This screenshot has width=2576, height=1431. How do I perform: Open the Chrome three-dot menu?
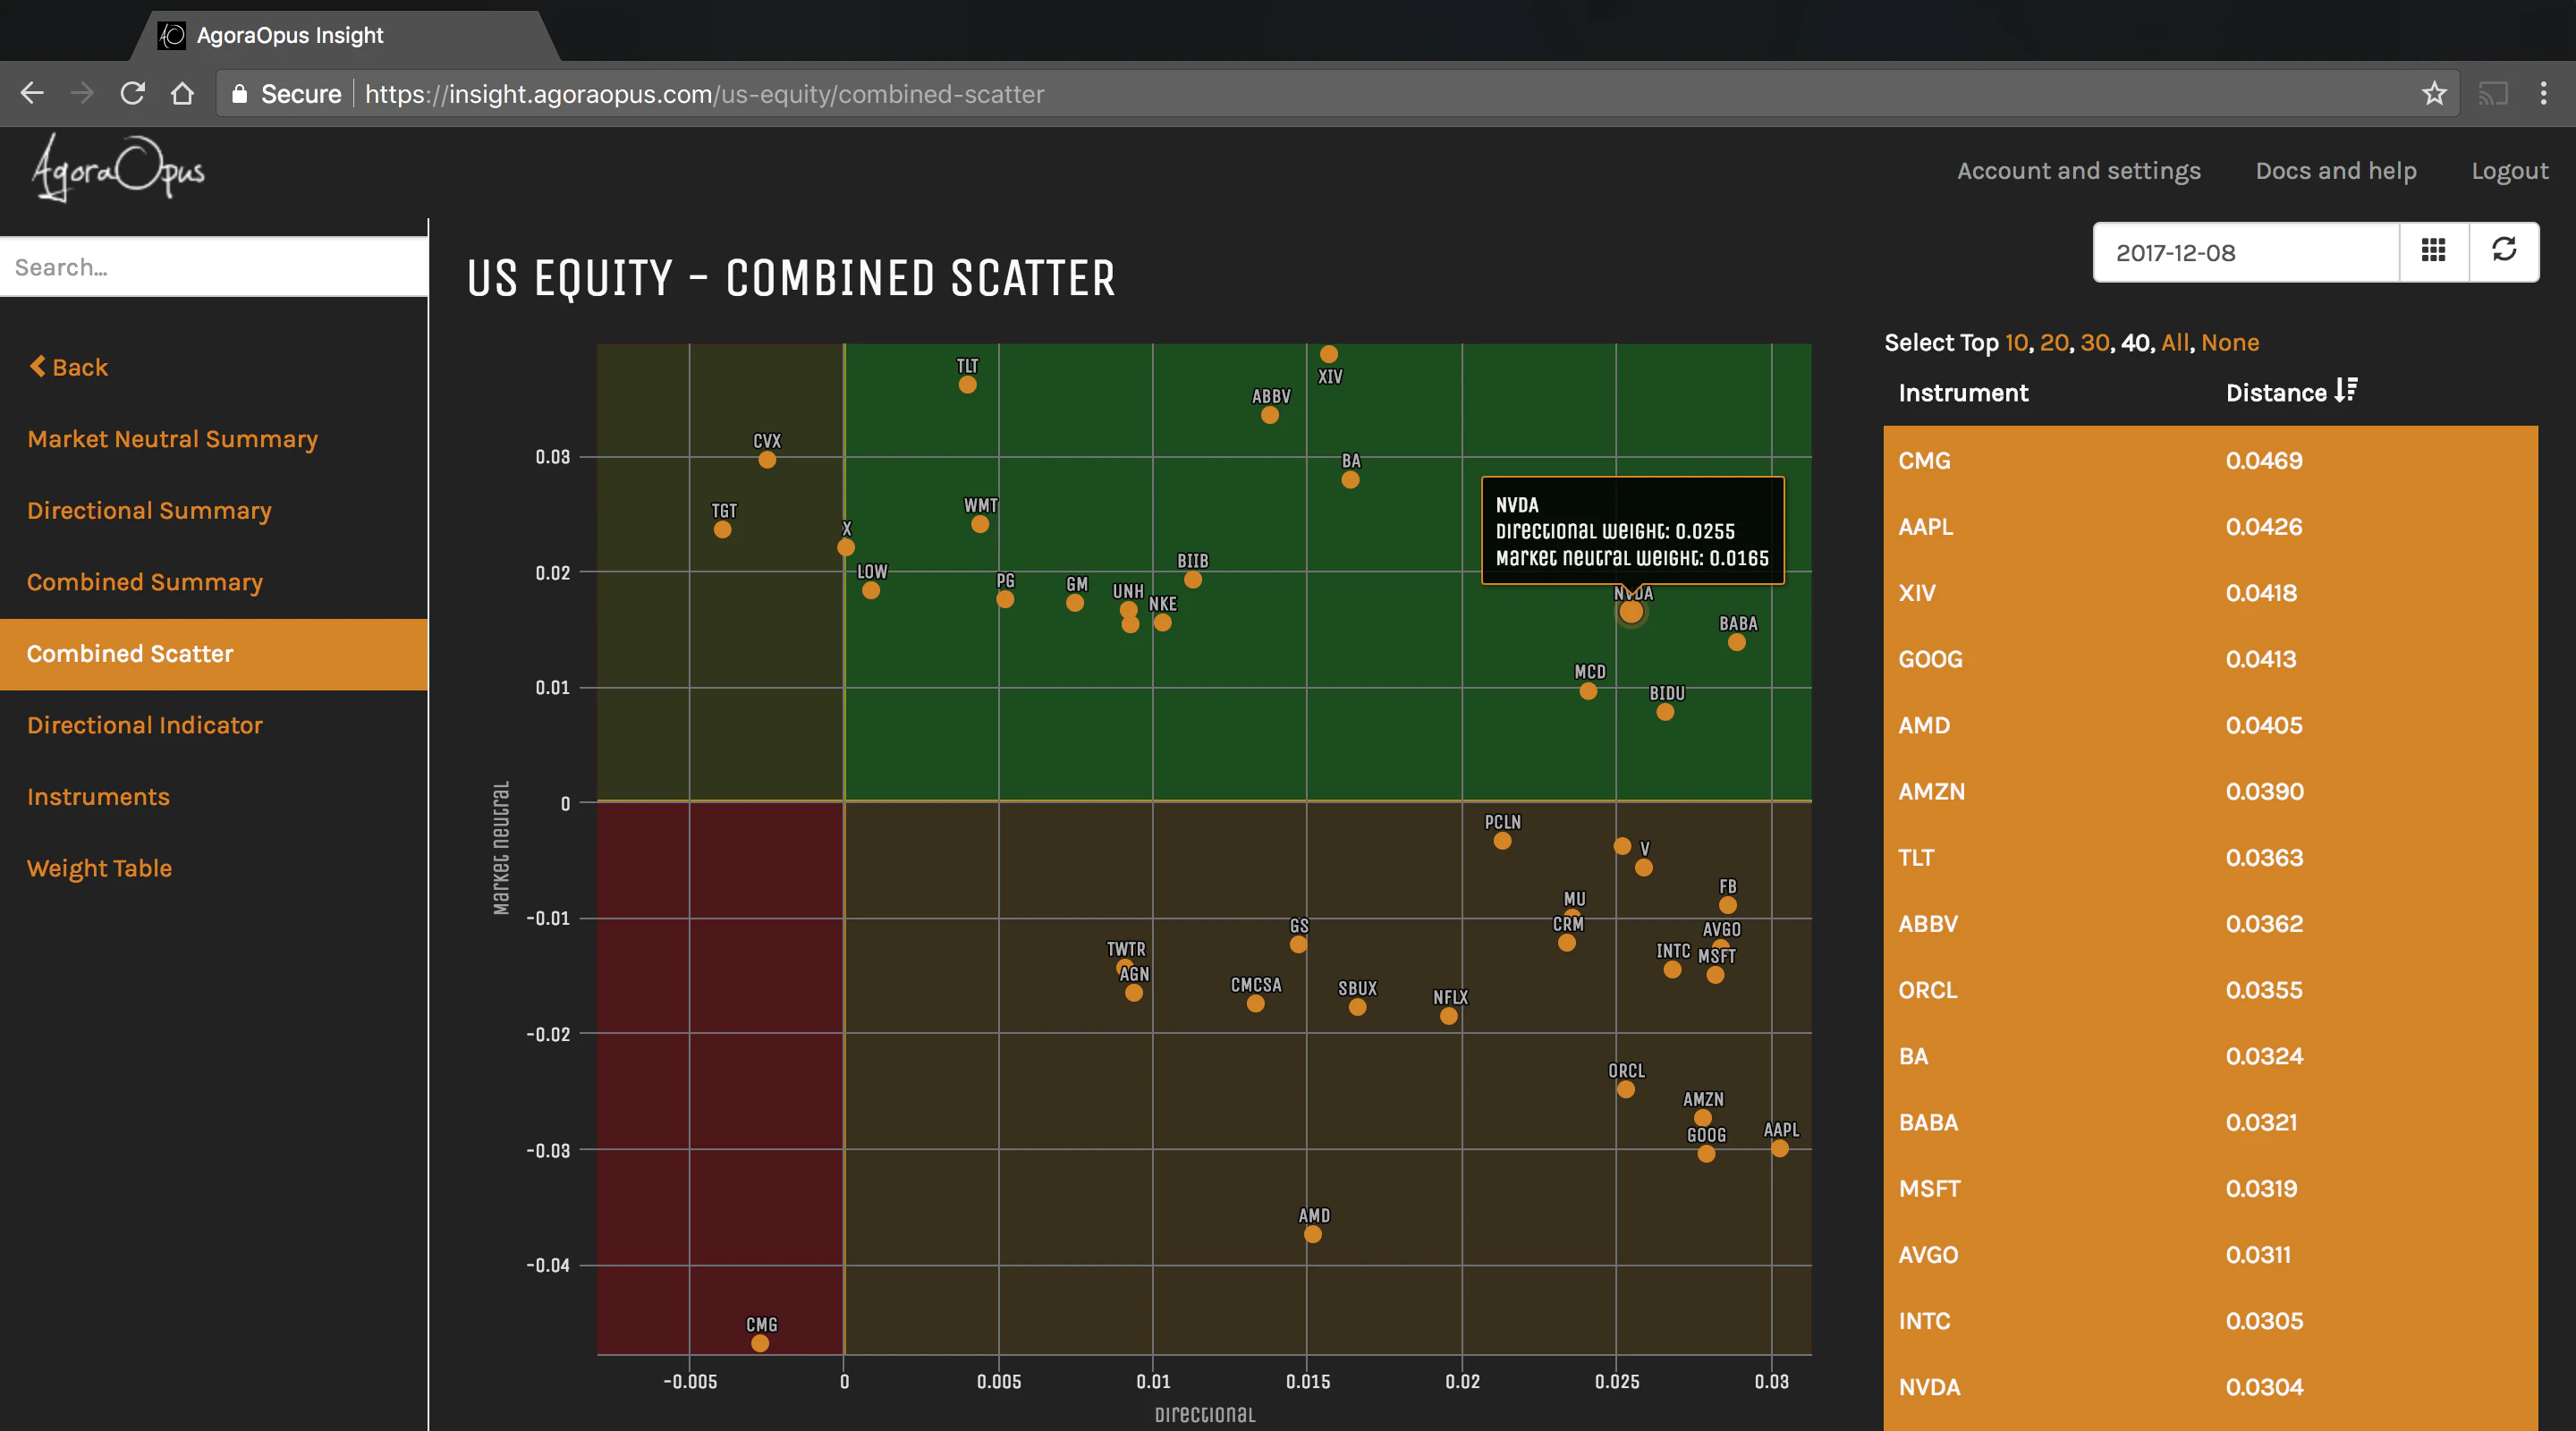click(2543, 93)
